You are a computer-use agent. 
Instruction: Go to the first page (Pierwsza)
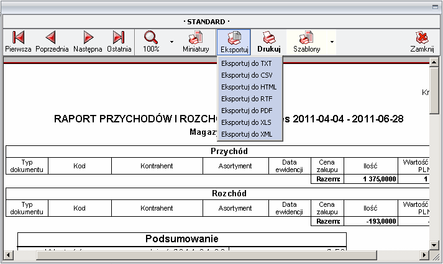tap(18, 42)
